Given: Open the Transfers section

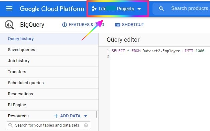Looking at the screenshot, I should pos(49,72).
